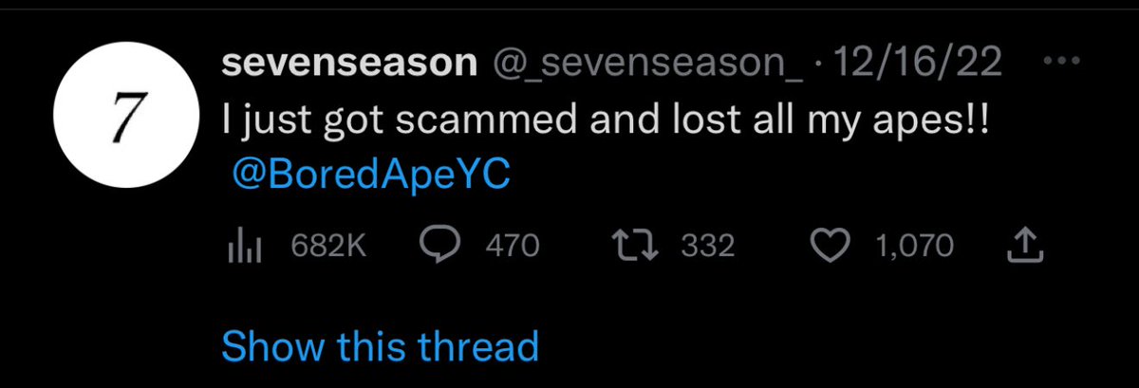Open the @BoredApeYC mention link
The width and height of the screenshot is (1139, 388).
coord(371,178)
